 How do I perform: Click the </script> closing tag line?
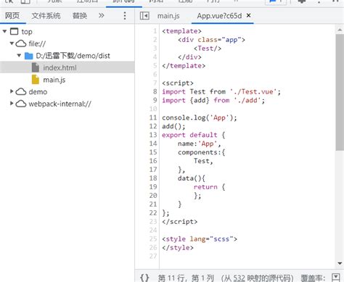[x=179, y=222]
